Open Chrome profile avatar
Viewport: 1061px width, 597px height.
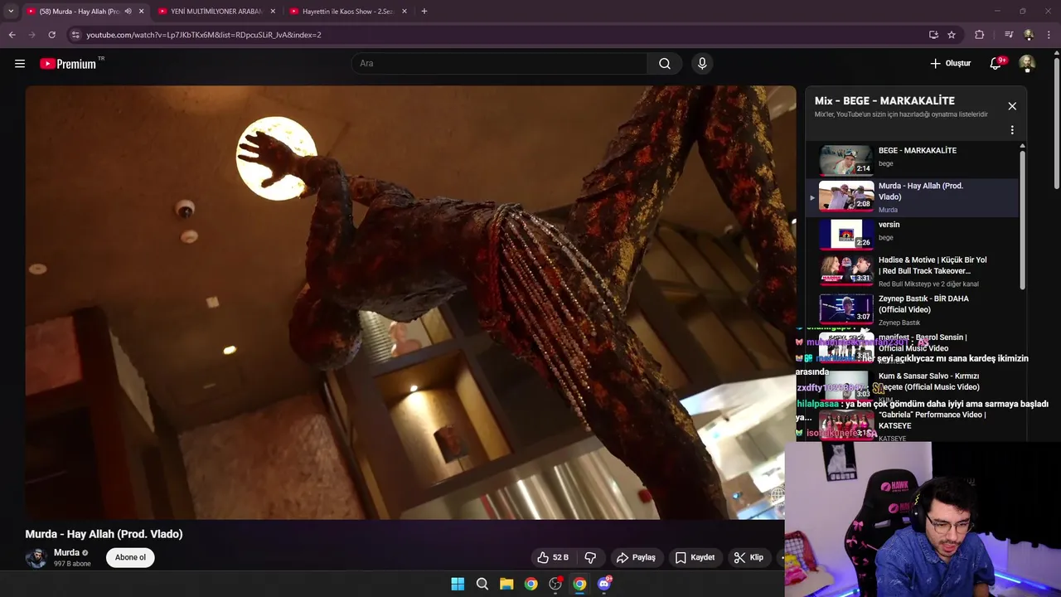[1029, 35]
